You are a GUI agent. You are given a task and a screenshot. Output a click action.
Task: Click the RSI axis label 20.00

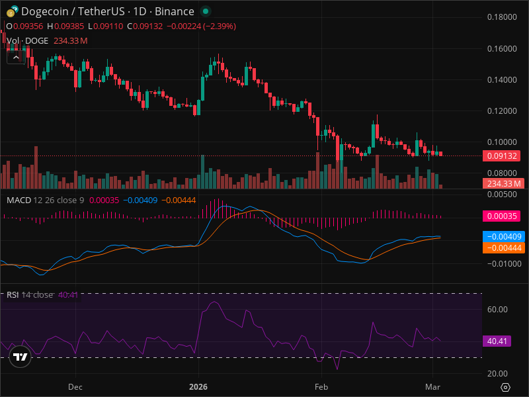click(497, 373)
